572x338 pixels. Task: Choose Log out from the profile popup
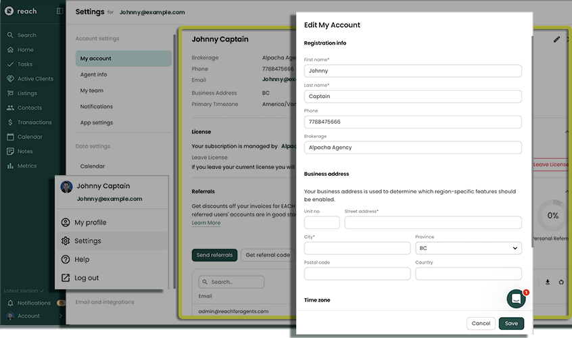click(x=86, y=278)
